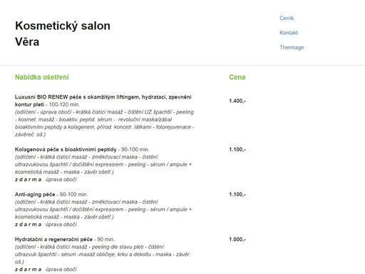Click 'zdarma úprava obočí' under Anti-aging péče
365x274 pixels.
[46, 225]
